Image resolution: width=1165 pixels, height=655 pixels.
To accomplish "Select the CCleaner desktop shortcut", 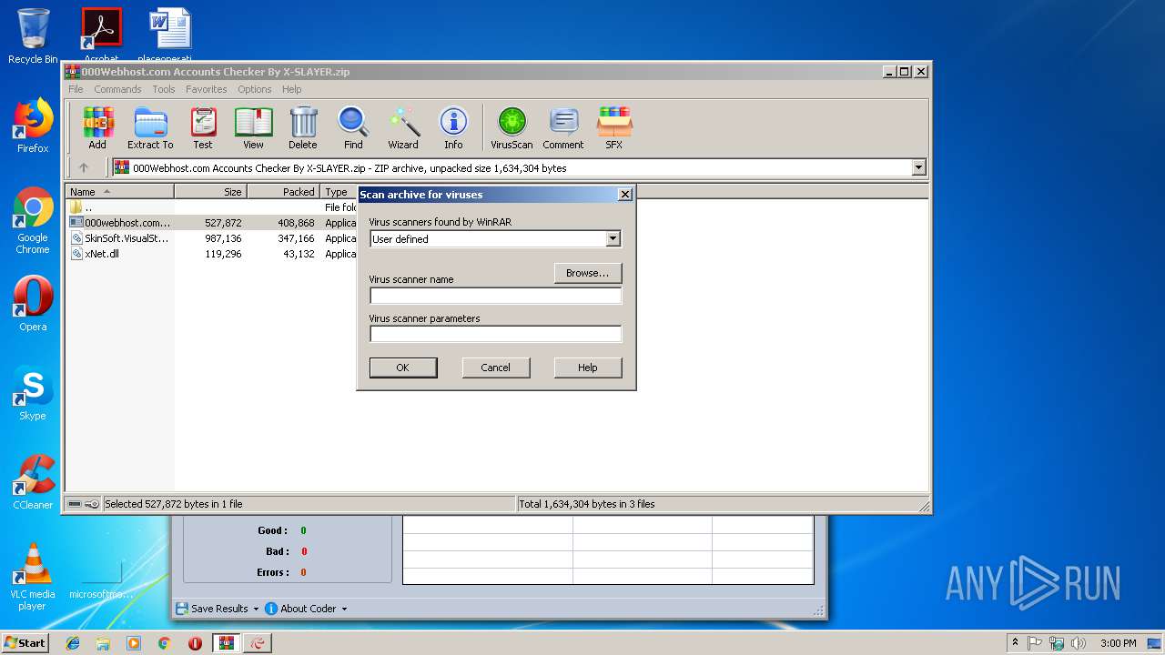I will coord(33,482).
